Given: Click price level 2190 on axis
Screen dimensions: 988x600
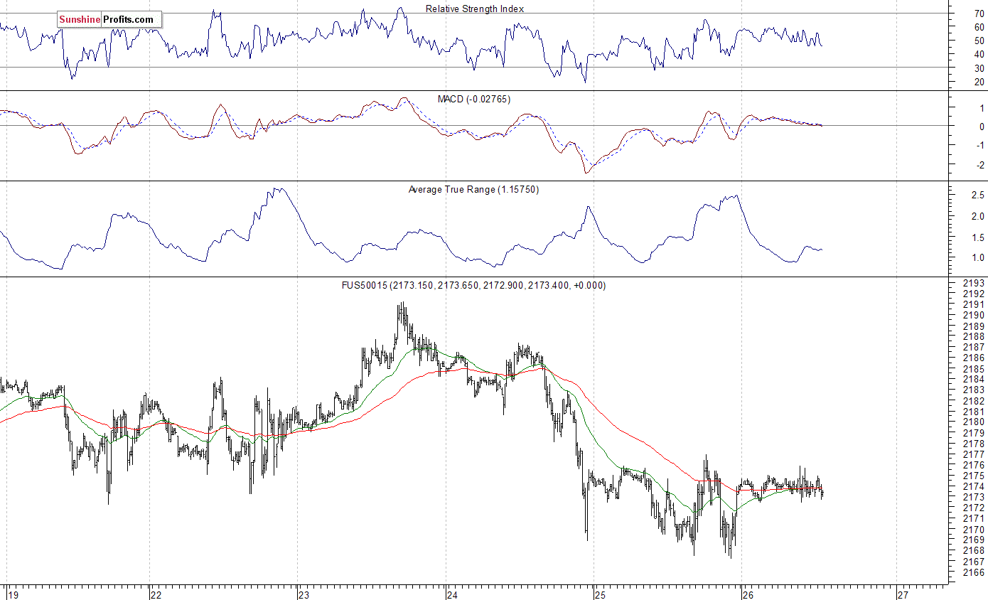Looking at the screenshot, I should click(974, 315).
